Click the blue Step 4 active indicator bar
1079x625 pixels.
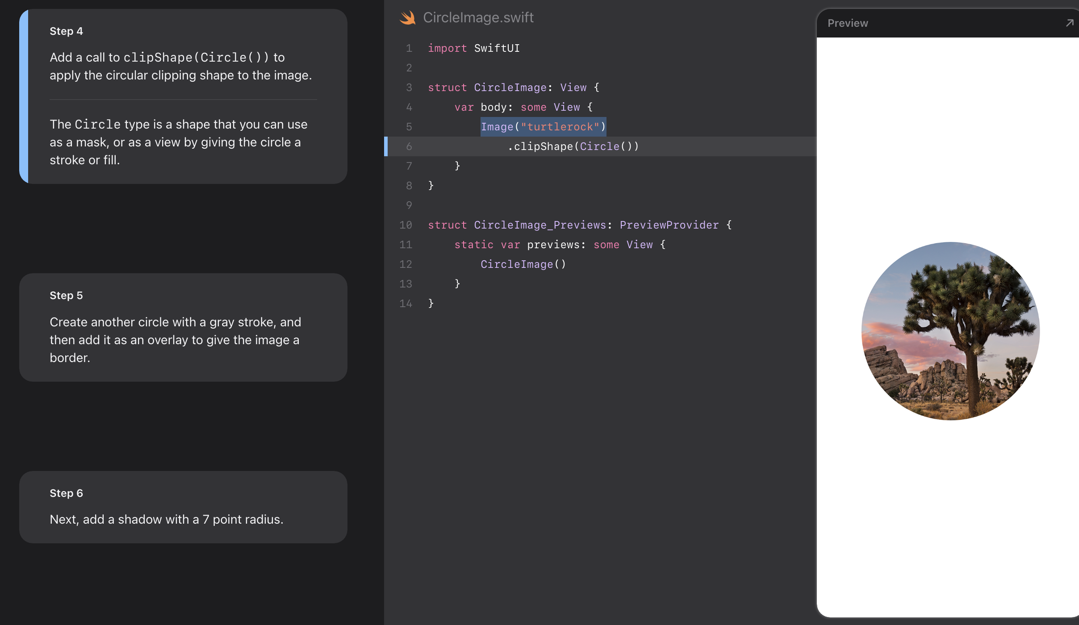pyautogui.click(x=24, y=96)
